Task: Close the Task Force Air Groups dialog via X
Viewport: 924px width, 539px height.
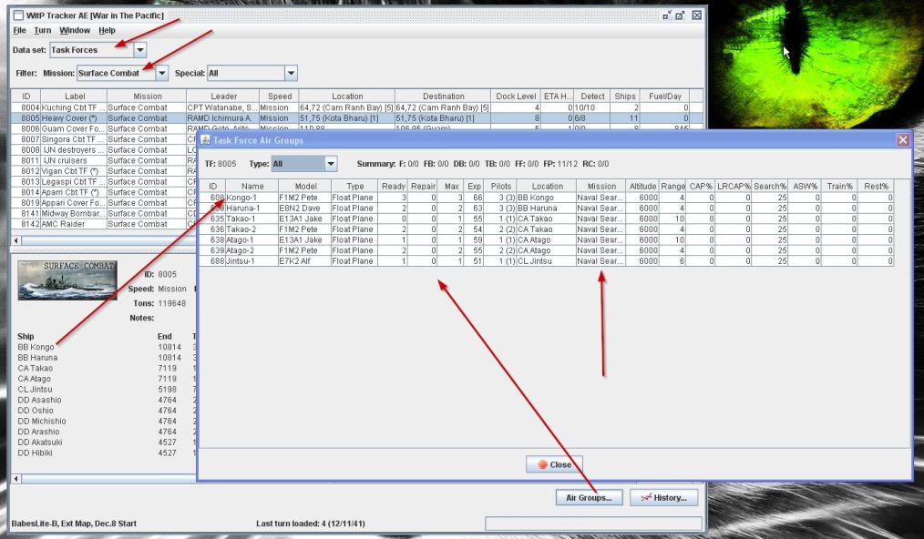Action: (x=903, y=139)
